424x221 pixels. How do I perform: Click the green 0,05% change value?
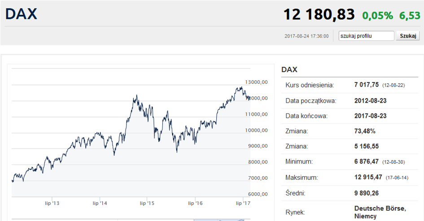pos(377,16)
